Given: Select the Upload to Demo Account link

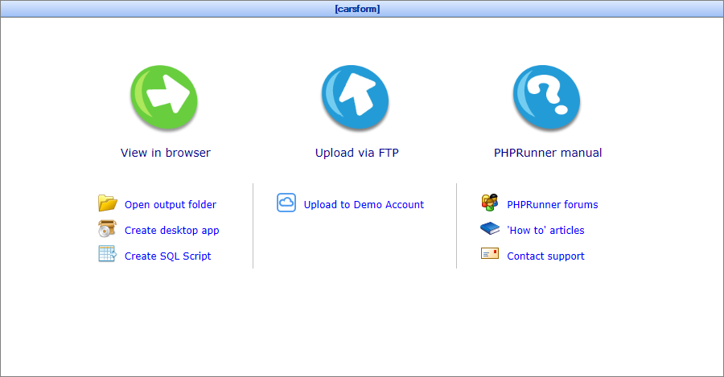Looking at the screenshot, I should point(364,204).
